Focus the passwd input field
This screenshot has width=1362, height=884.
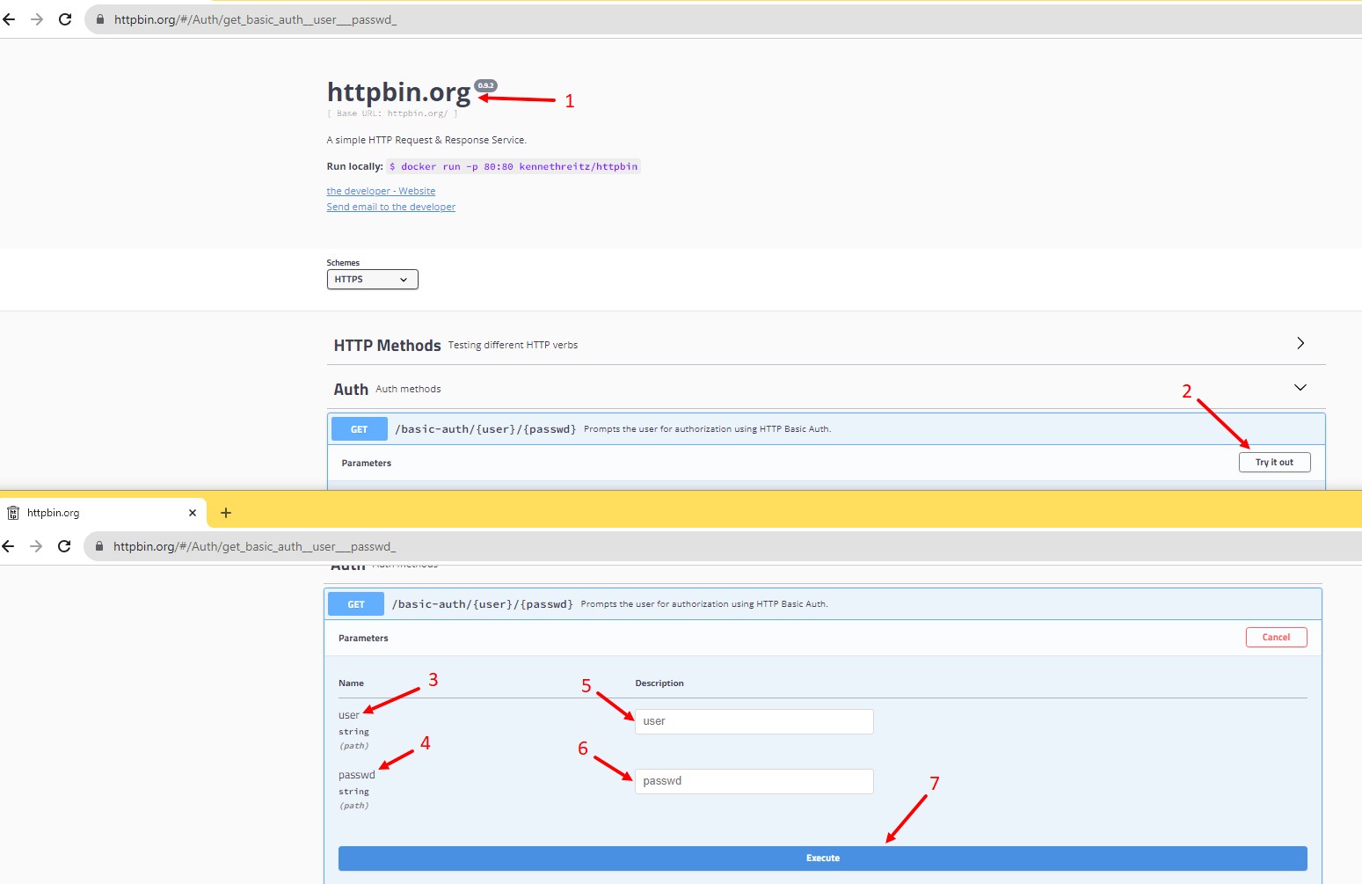click(x=754, y=781)
